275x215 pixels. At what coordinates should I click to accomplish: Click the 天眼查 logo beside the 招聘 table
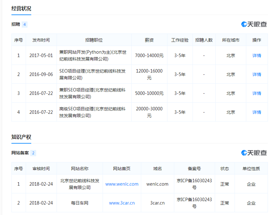click(x=254, y=24)
